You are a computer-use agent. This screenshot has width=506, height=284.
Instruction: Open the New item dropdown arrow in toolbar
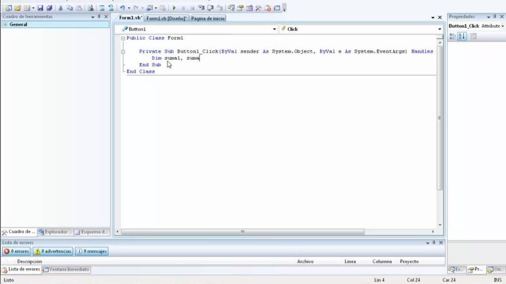pyautogui.click(x=33, y=8)
